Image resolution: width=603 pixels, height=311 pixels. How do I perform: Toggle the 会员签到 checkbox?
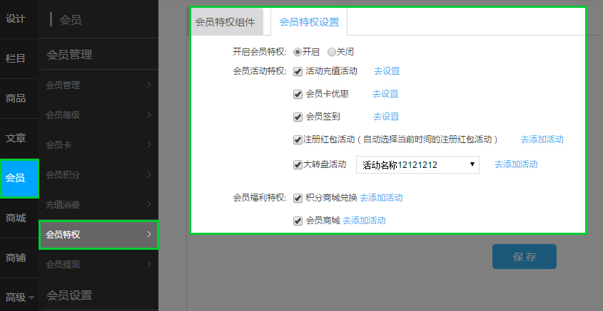pos(298,117)
